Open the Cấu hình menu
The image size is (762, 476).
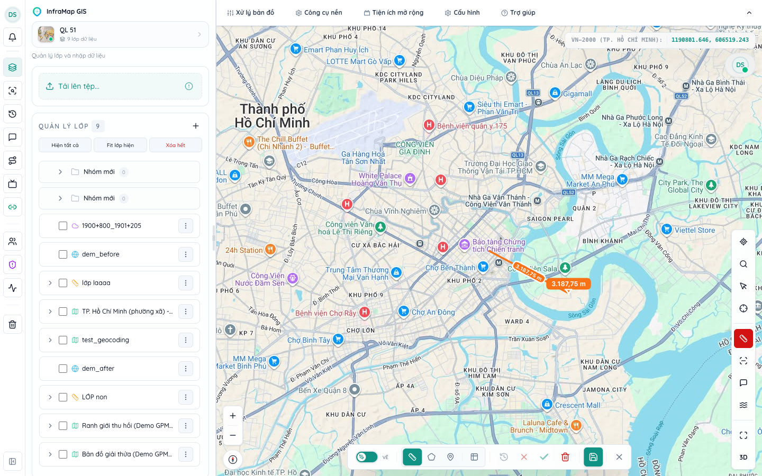462,13
